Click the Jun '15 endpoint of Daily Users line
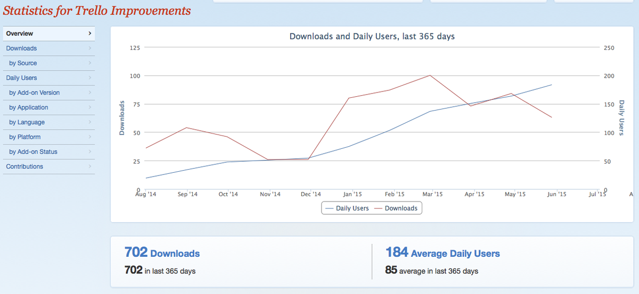The width and height of the screenshot is (639, 294). click(x=552, y=85)
